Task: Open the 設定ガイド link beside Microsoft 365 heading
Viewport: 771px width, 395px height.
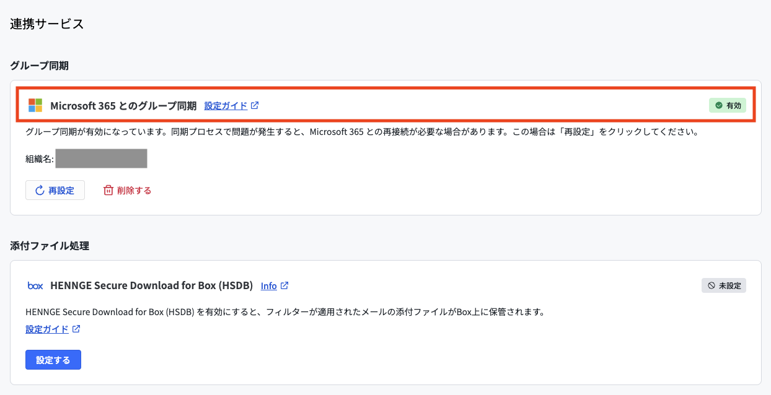Action: pyautogui.click(x=226, y=106)
